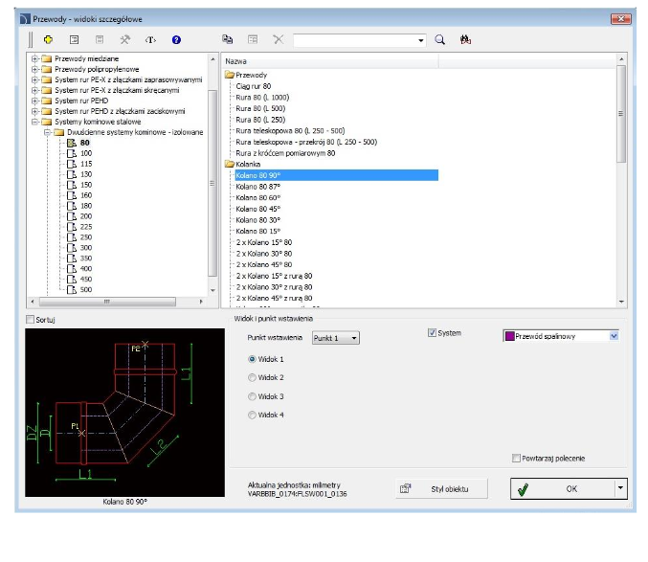Open help with the blue question mark icon
Screen dimensions: 648x562
(x=176, y=40)
